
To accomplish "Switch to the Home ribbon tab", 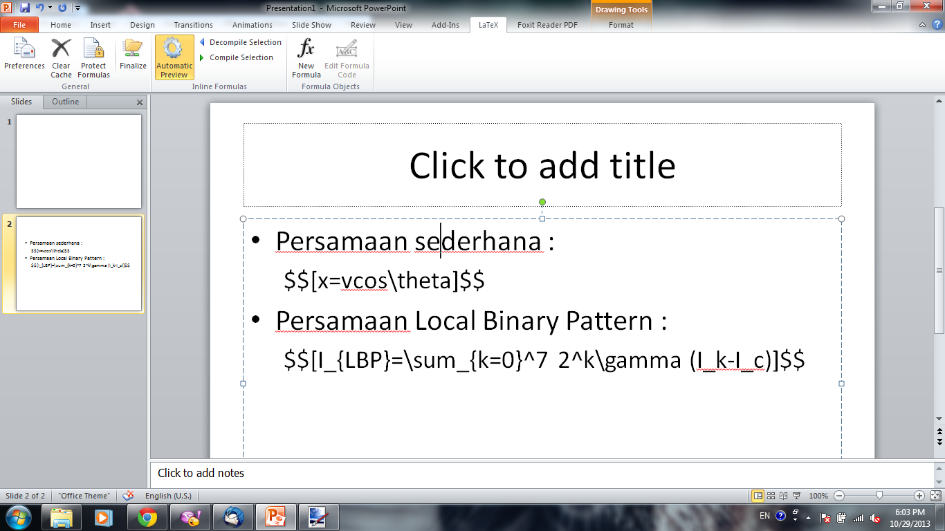I will (61, 25).
